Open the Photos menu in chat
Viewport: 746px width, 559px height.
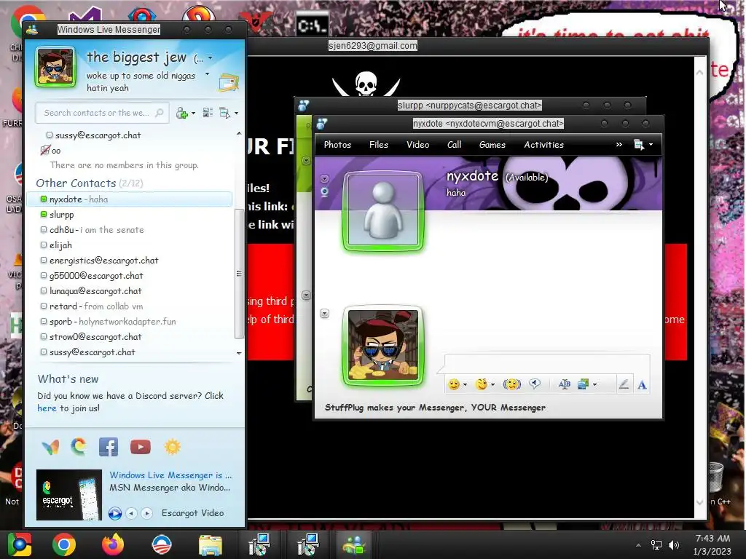(337, 145)
